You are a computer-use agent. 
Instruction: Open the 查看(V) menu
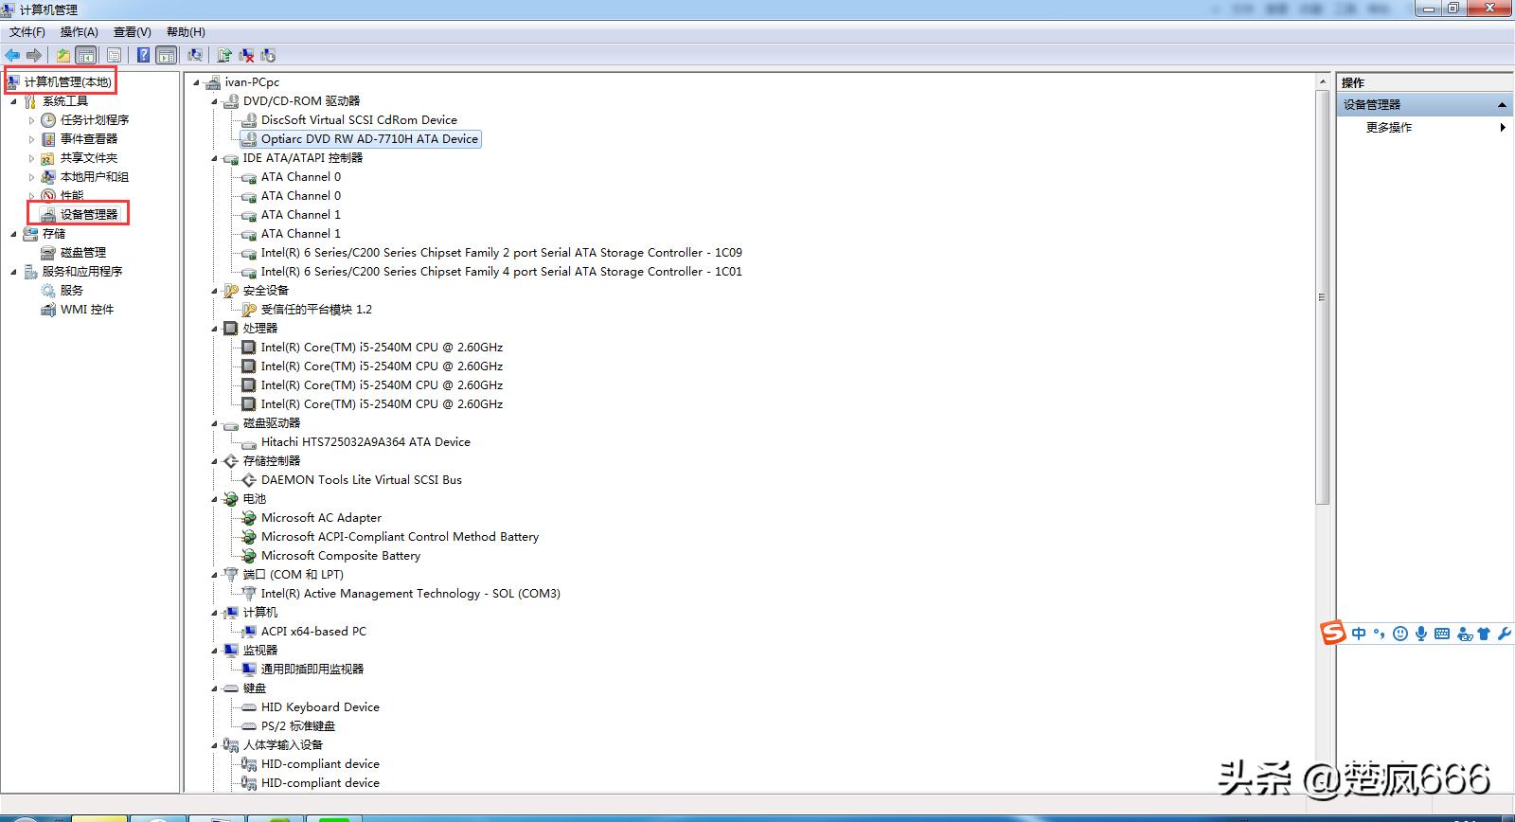coord(133,32)
